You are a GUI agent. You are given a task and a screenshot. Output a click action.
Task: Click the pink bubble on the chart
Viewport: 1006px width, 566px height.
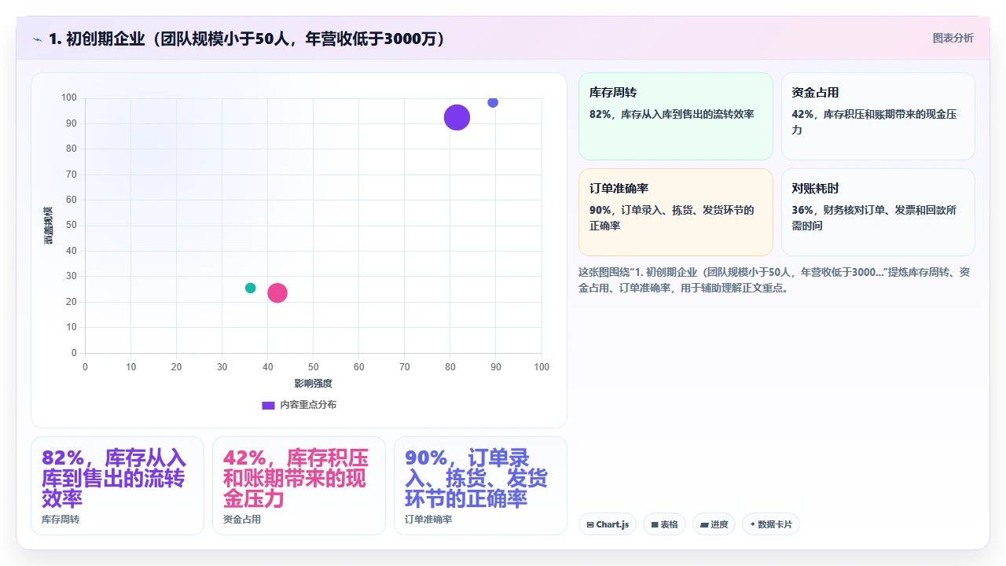277,292
